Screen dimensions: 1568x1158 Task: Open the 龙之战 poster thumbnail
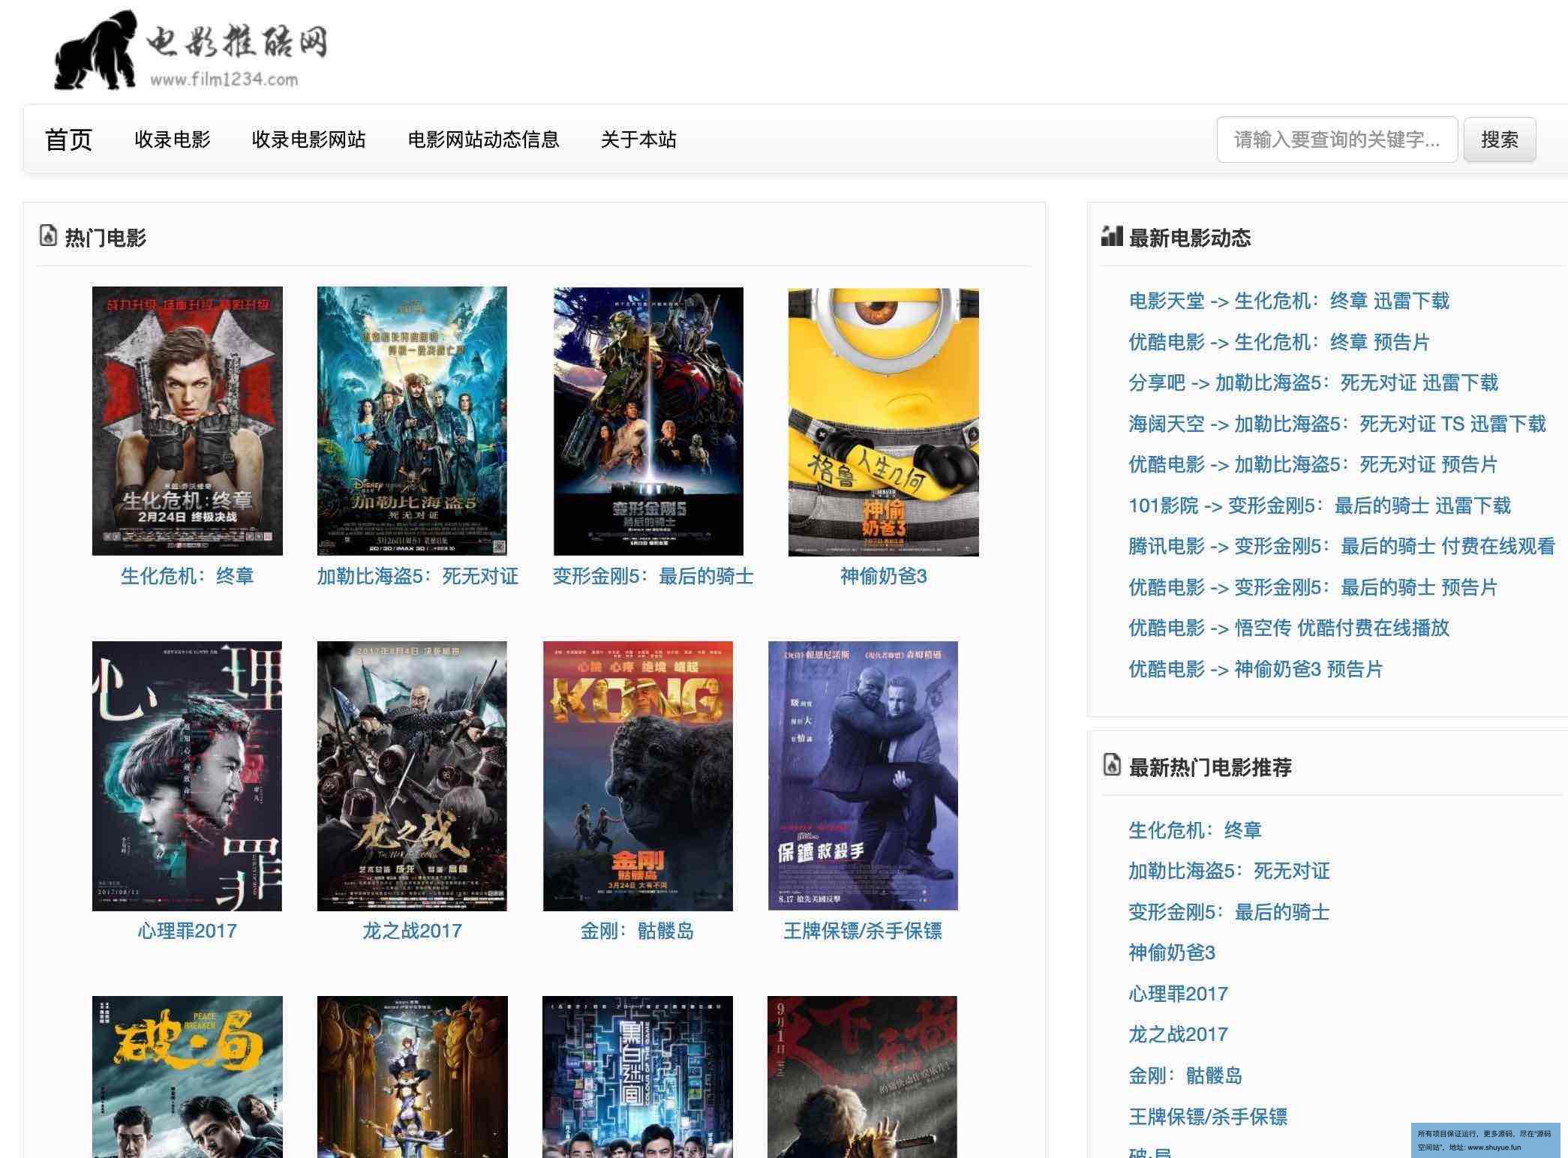(x=412, y=776)
